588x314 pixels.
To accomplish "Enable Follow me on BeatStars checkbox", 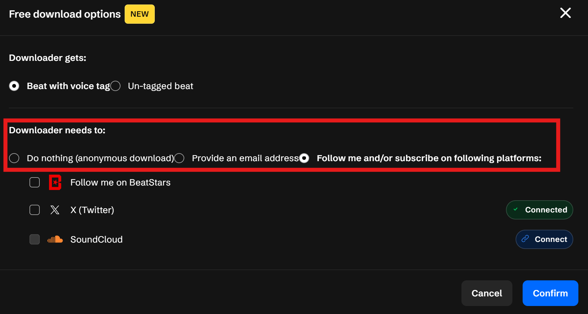I will 35,182.
